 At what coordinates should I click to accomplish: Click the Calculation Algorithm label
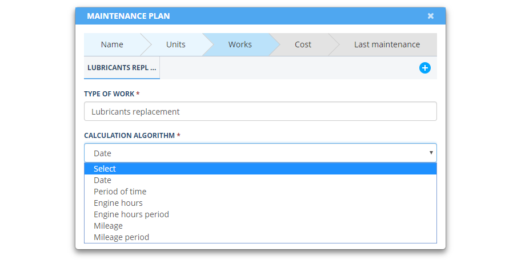[132, 136]
